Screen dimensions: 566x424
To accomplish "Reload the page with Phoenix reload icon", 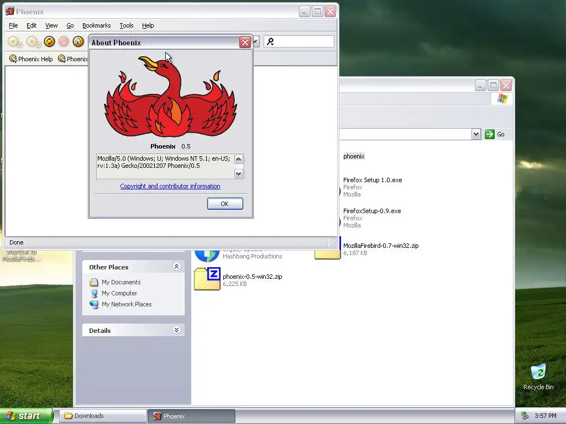I will point(49,41).
